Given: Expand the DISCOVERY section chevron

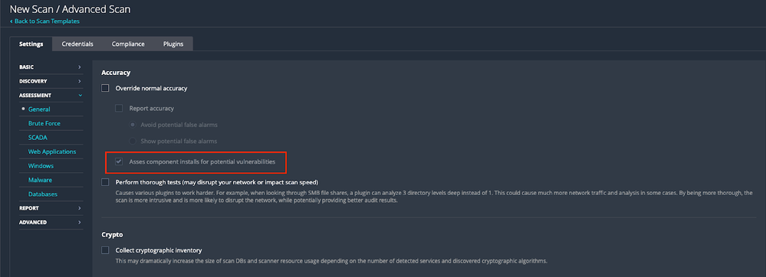Looking at the screenshot, I should click(x=80, y=81).
